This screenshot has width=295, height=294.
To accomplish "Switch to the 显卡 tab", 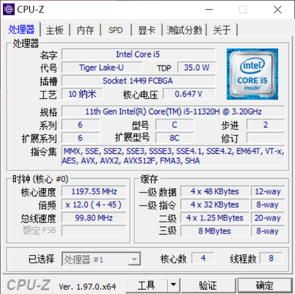I will click(147, 30).
